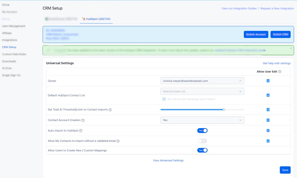Open View Advanced Settings link
The image size is (297, 178).
(x=168, y=160)
